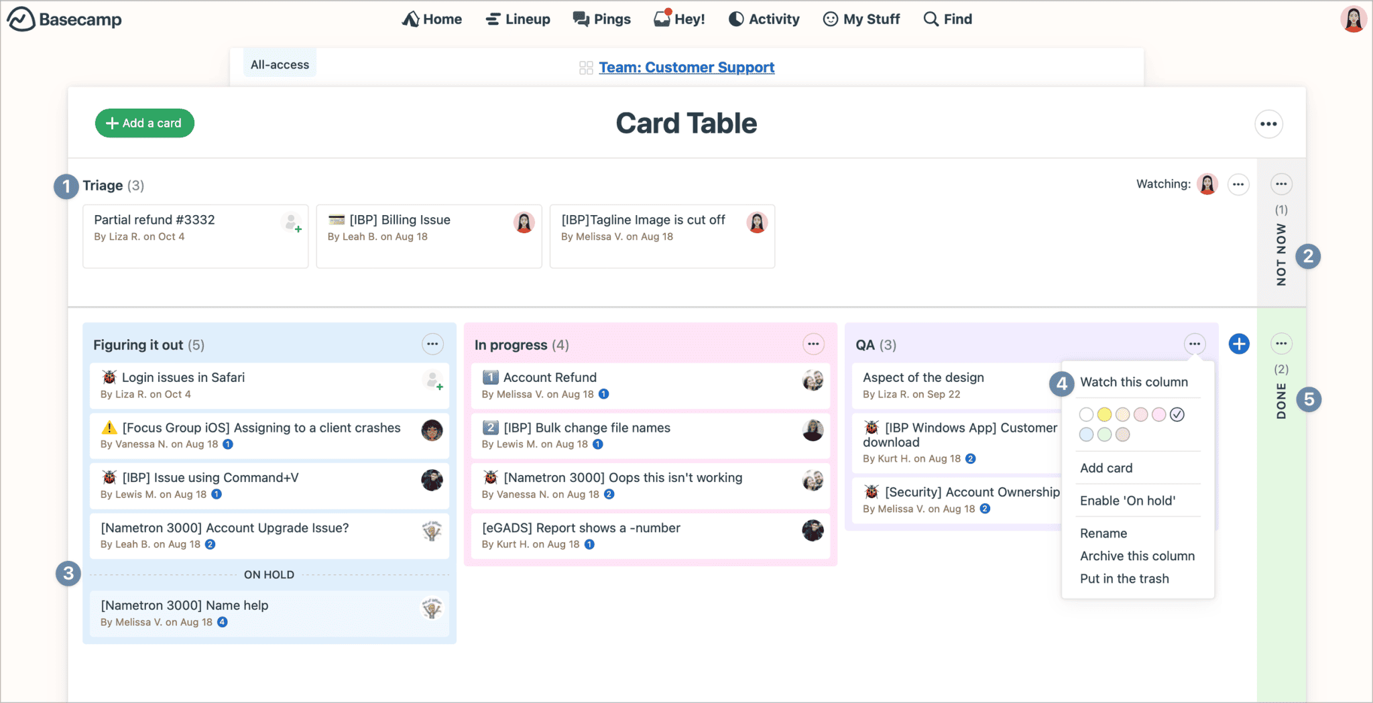Open the Figuring it out column options menu

pyautogui.click(x=432, y=344)
